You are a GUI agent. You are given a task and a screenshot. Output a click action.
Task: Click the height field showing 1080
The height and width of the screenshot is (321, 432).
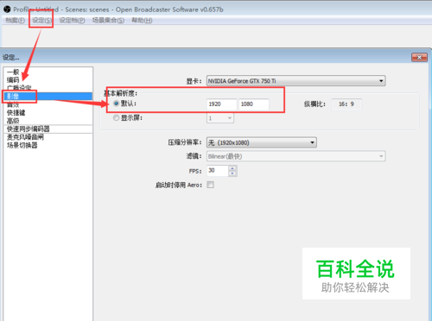(x=254, y=104)
